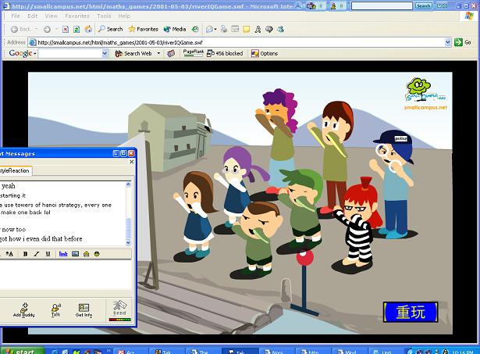The height and width of the screenshot is (354, 480).
Task: Click the blue replay button with Chinese text
Action: (x=411, y=313)
